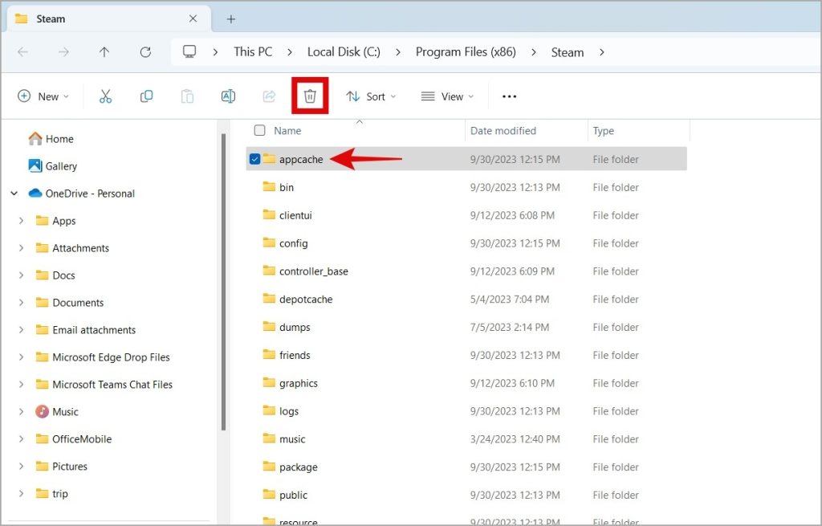Click chevron after Program Files (x86) breadcrumb
The image size is (822, 526).
click(x=534, y=52)
